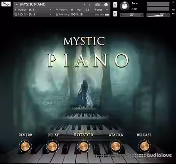
Task: Open the Purge menu dropdown
Action: point(107,10)
